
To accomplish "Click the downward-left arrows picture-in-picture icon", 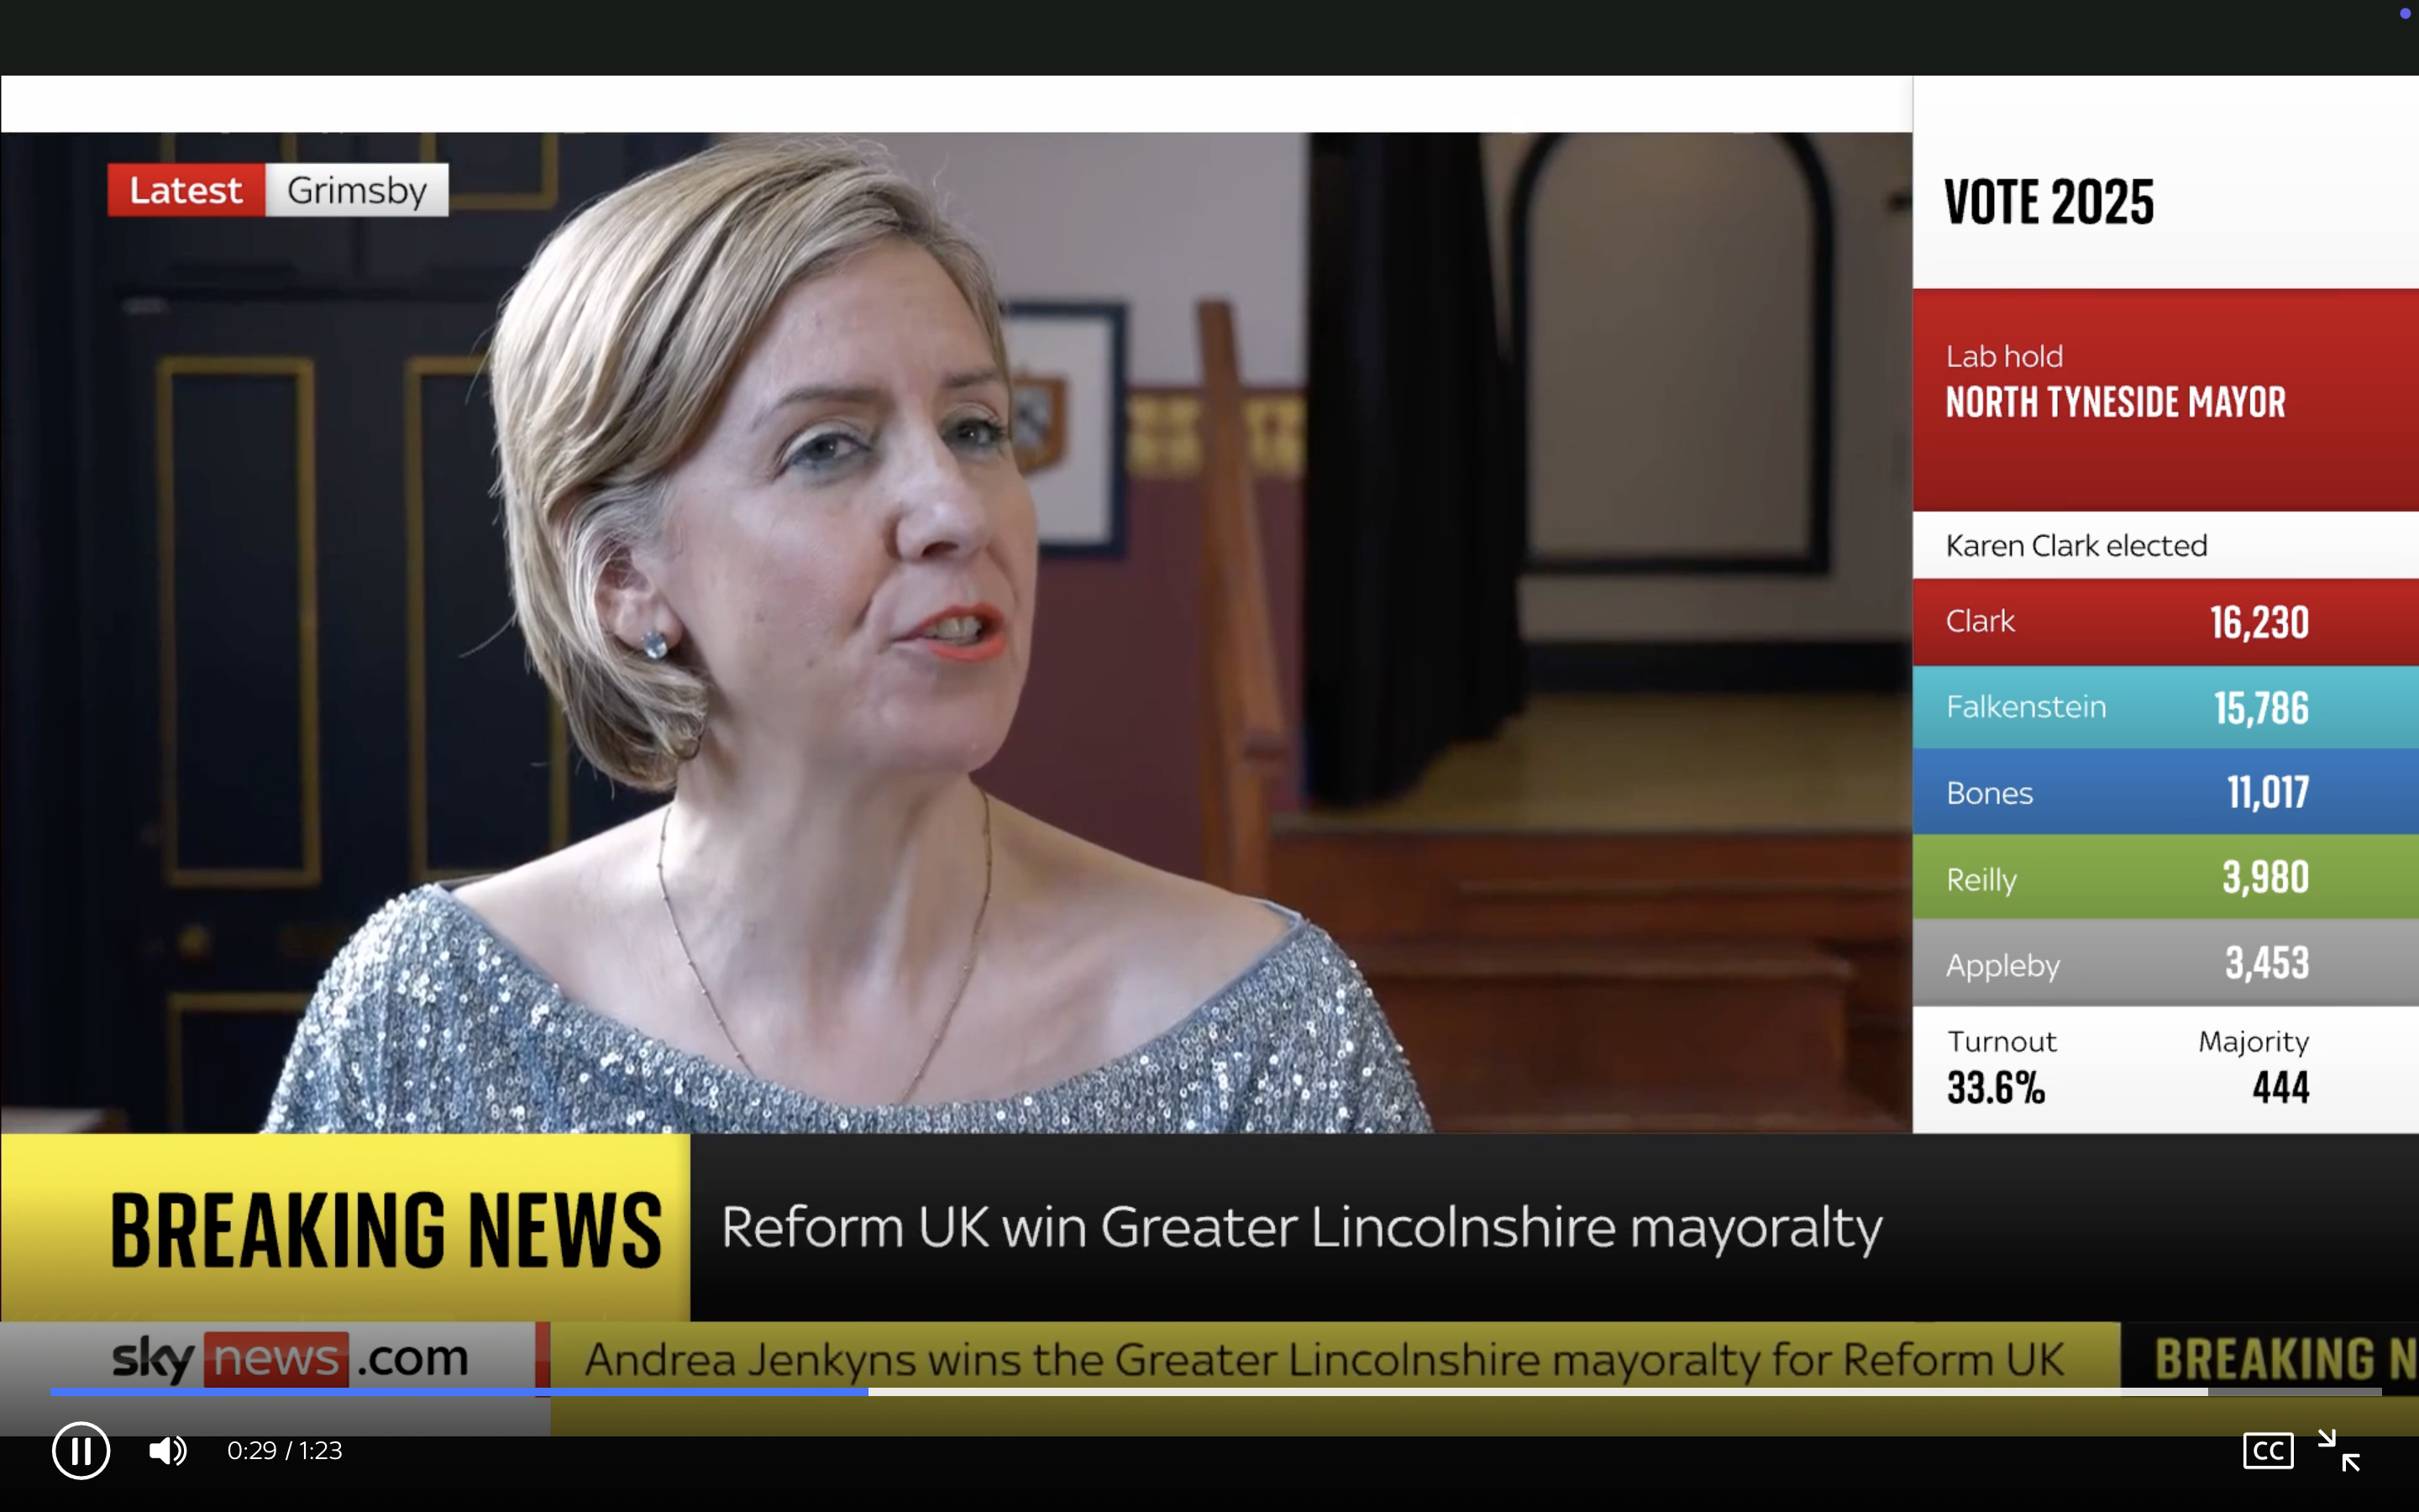I will (x=2339, y=1450).
